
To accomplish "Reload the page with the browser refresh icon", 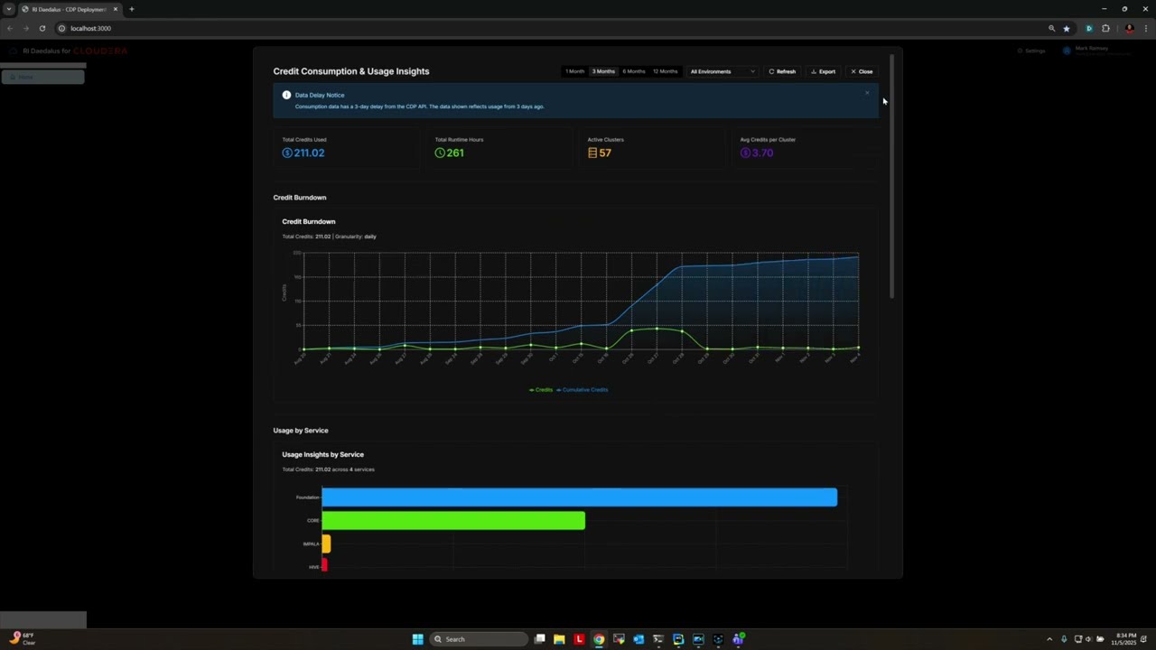I will pyautogui.click(x=42, y=28).
